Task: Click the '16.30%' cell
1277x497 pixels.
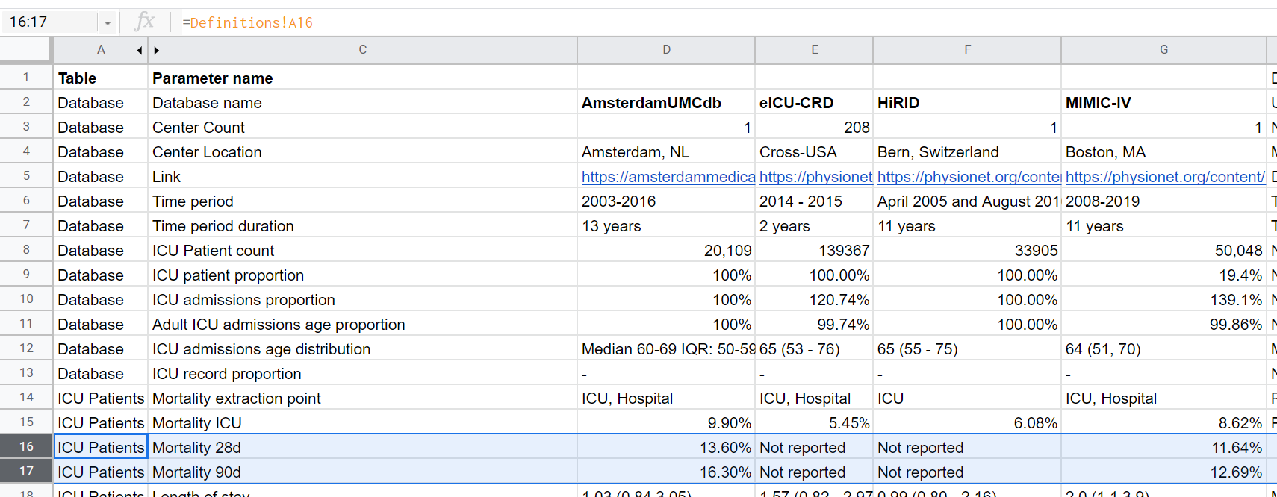Action: click(x=666, y=472)
